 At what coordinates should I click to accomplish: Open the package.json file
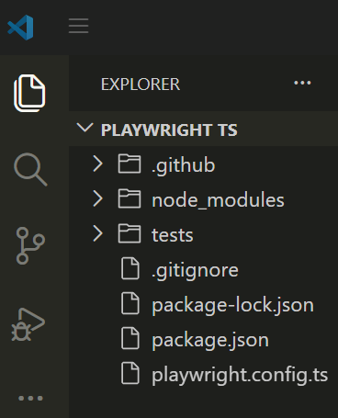pos(210,341)
